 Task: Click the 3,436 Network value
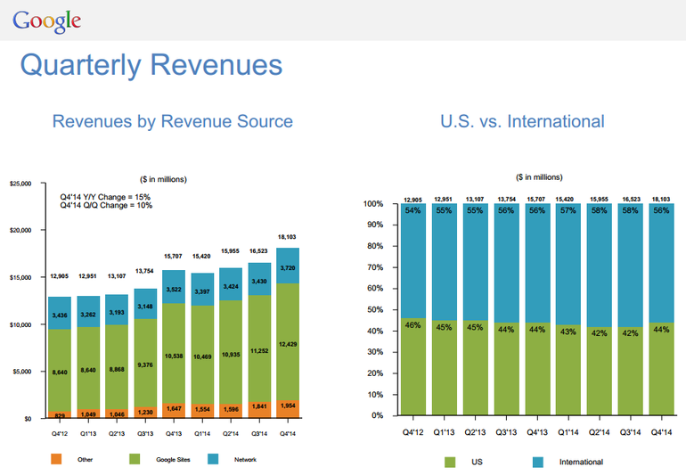click(x=60, y=315)
